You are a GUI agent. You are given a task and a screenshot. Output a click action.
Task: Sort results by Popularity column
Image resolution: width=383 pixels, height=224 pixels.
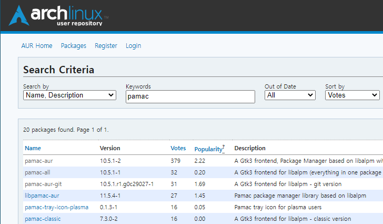[208, 149]
